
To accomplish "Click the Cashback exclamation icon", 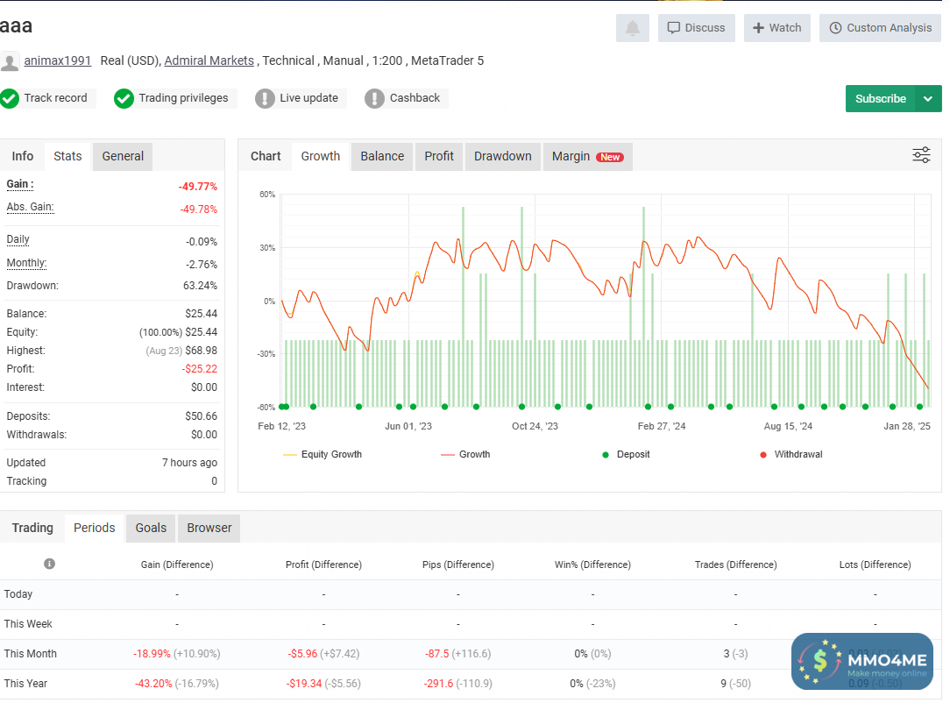I will coord(374,98).
